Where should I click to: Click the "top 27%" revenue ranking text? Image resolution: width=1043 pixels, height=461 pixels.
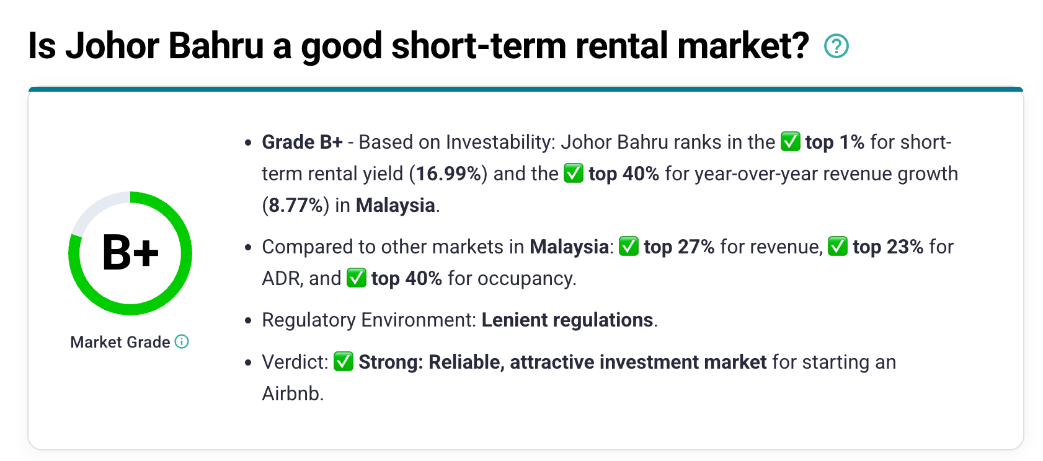coord(679,247)
